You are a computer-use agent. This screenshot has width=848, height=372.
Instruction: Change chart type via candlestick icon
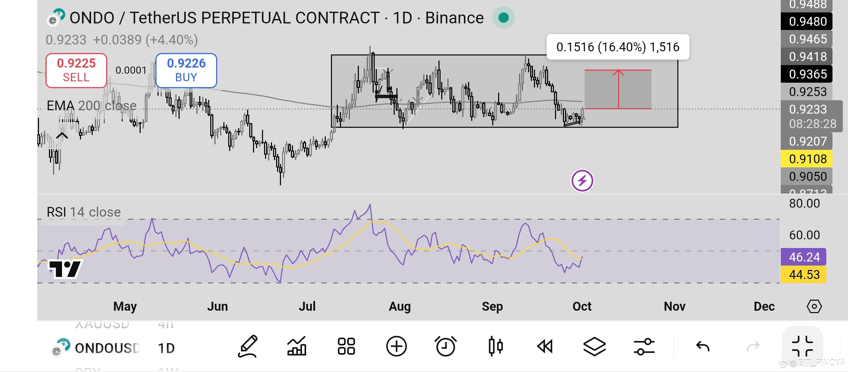495,346
